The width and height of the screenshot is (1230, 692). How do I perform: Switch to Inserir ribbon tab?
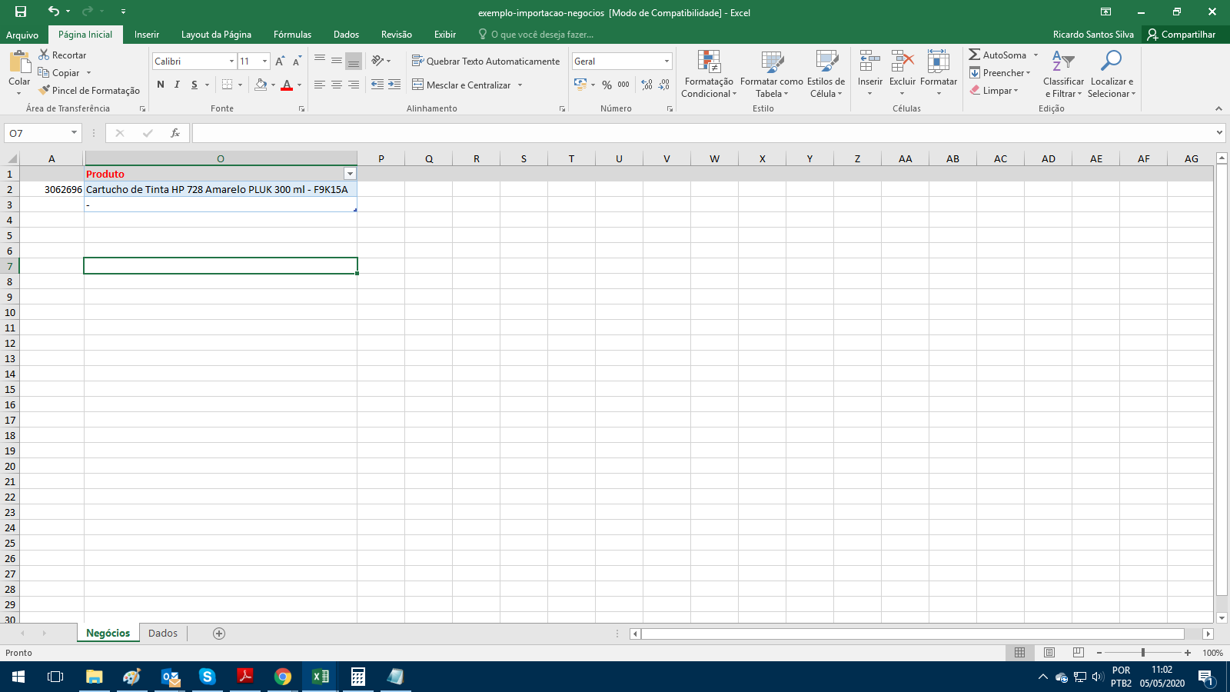(147, 35)
